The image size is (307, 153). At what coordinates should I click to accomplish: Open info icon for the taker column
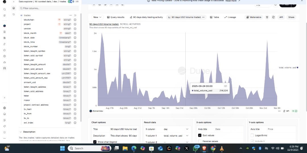(x=75, y=96)
